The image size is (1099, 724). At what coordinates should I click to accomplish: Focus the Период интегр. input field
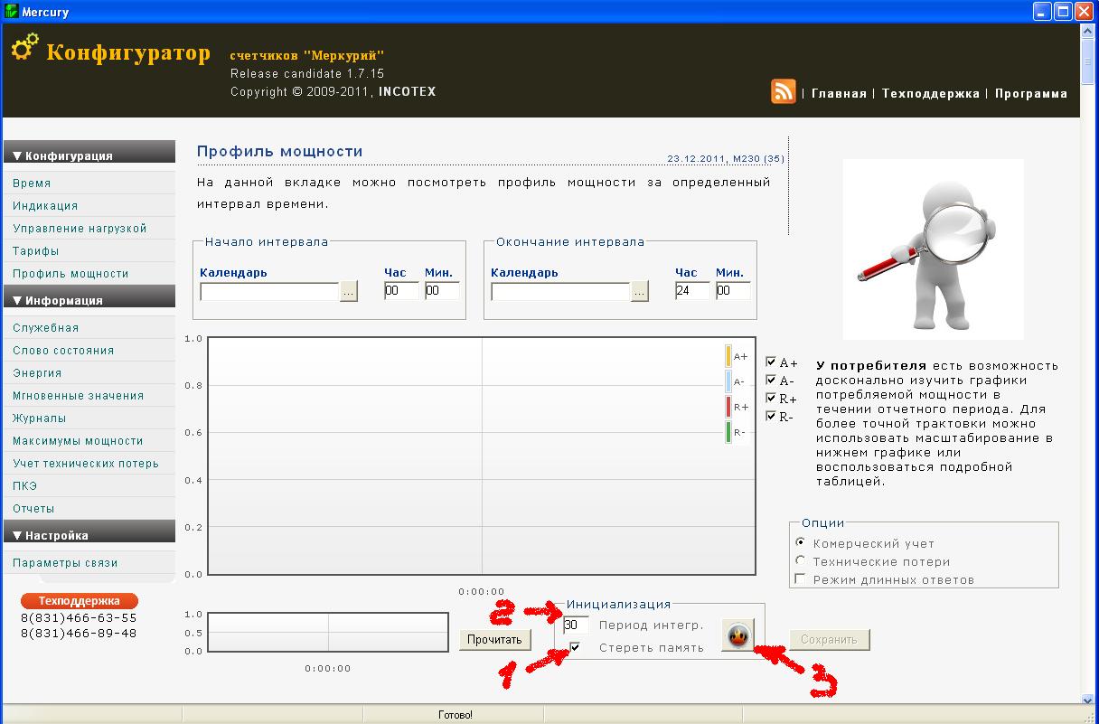pyautogui.click(x=575, y=625)
